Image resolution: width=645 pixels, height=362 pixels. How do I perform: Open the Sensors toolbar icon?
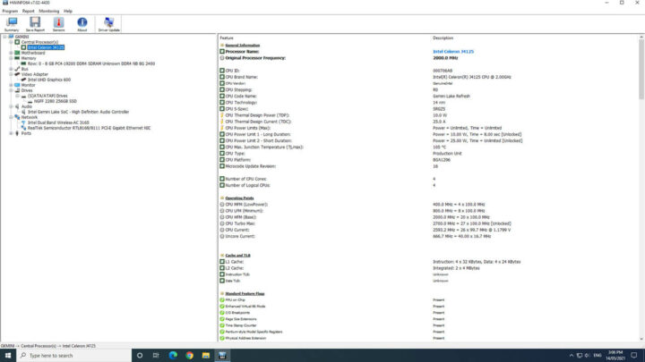click(x=58, y=24)
